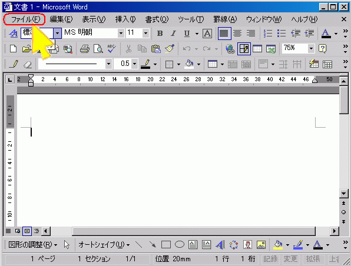Apply shading color in borders toolbar
The image size is (351, 266).
pyautogui.click(x=189, y=64)
